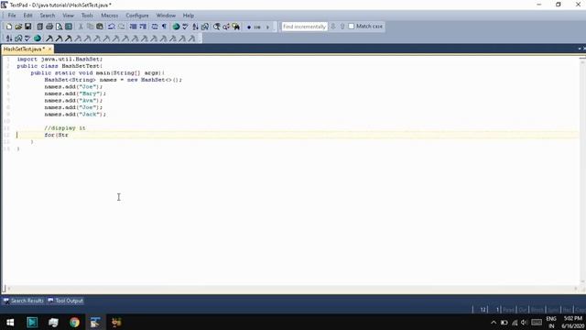Click the public static void main line

point(98,73)
